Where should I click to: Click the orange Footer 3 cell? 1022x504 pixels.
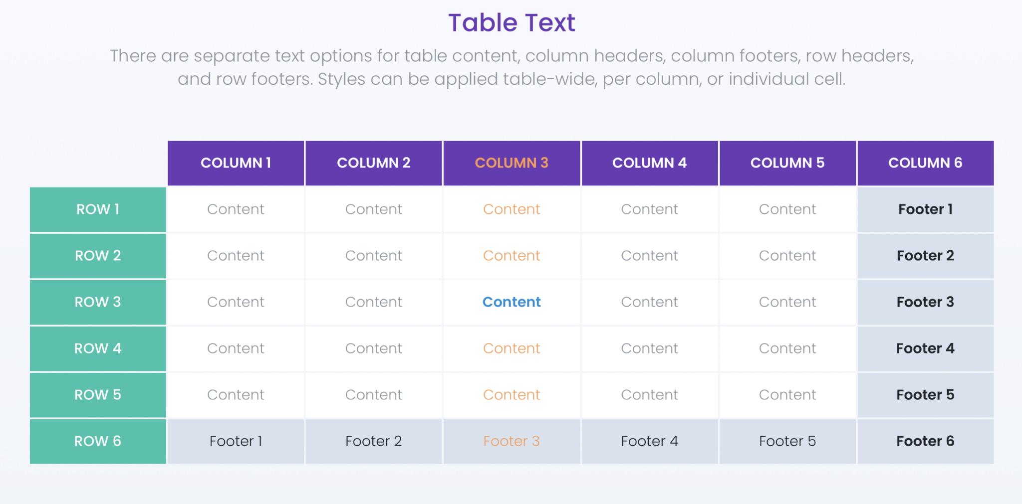coord(511,441)
